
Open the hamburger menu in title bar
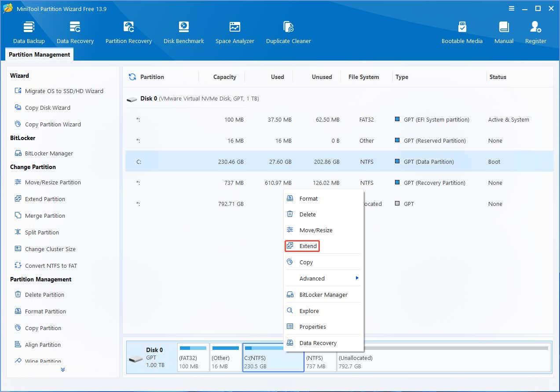[x=511, y=8]
